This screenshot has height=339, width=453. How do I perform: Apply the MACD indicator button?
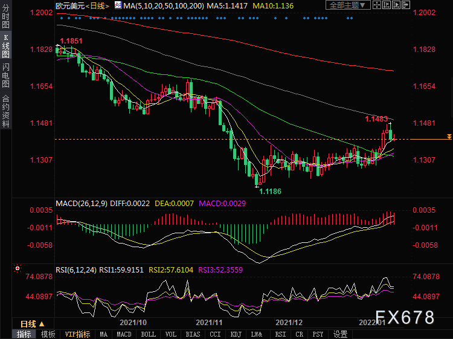(x=124, y=334)
